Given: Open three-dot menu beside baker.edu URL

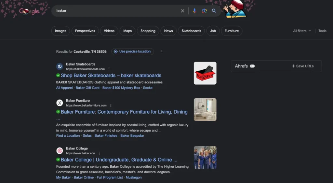Looking at the screenshot, I should (x=99, y=153).
